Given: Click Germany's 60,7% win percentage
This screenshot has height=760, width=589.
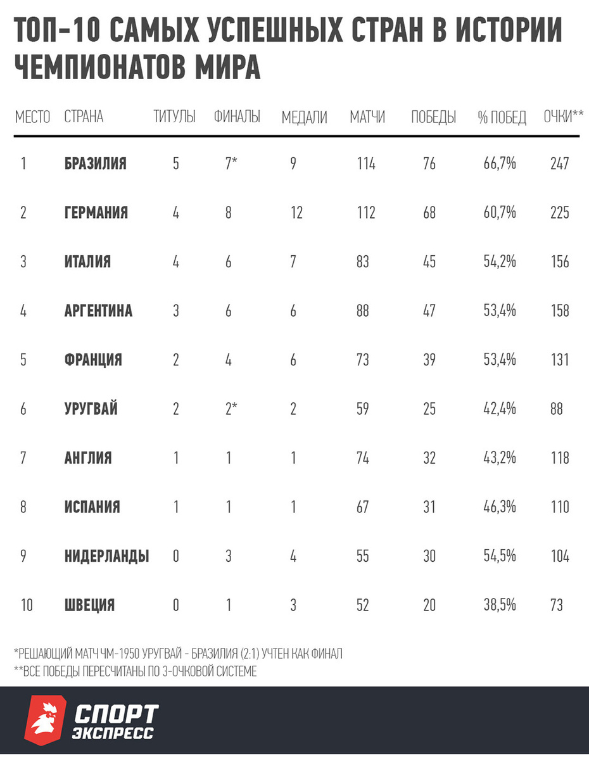Looking at the screenshot, I should (x=500, y=213).
